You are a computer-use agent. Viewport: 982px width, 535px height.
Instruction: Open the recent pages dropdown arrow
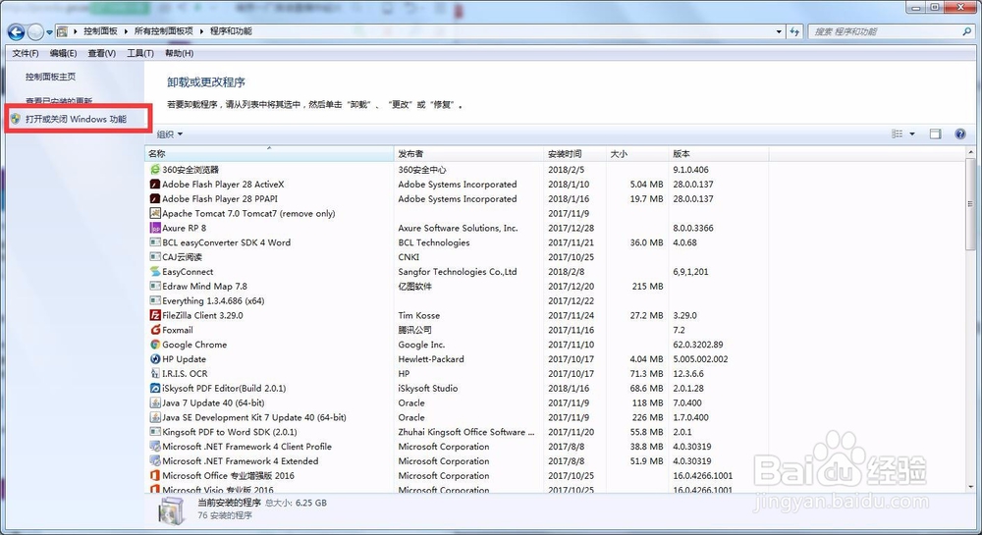point(49,32)
